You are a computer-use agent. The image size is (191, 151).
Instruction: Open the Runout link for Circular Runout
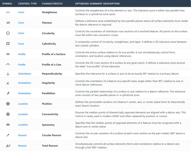22,135
